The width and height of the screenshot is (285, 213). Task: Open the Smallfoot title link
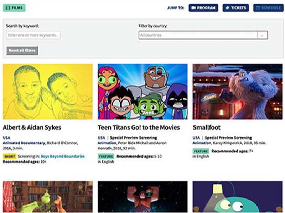(207, 127)
